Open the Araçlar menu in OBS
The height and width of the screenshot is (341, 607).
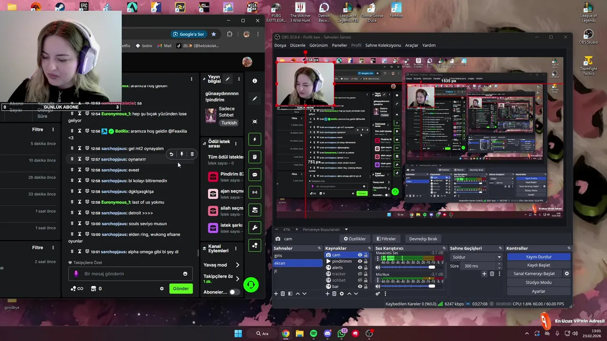click(412, 45)
